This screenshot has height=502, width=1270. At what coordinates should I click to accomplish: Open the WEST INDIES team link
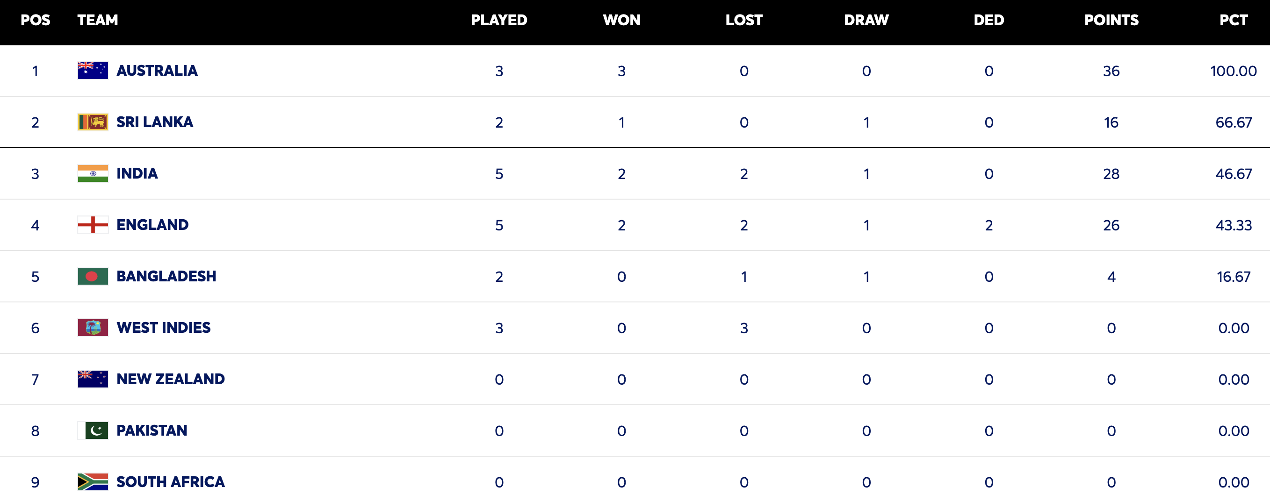pyautogui.click(x=163, y=328)
